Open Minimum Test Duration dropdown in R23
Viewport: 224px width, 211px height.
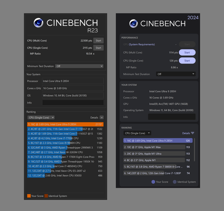pyautogui.click(x=79, y=66)
